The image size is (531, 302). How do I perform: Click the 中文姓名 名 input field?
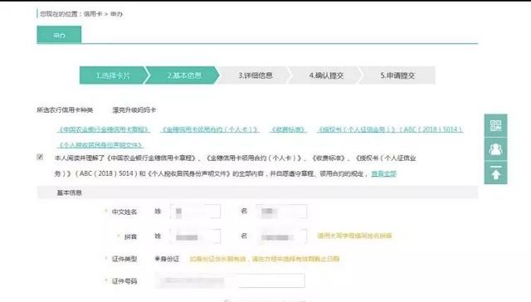click(282, 212)
